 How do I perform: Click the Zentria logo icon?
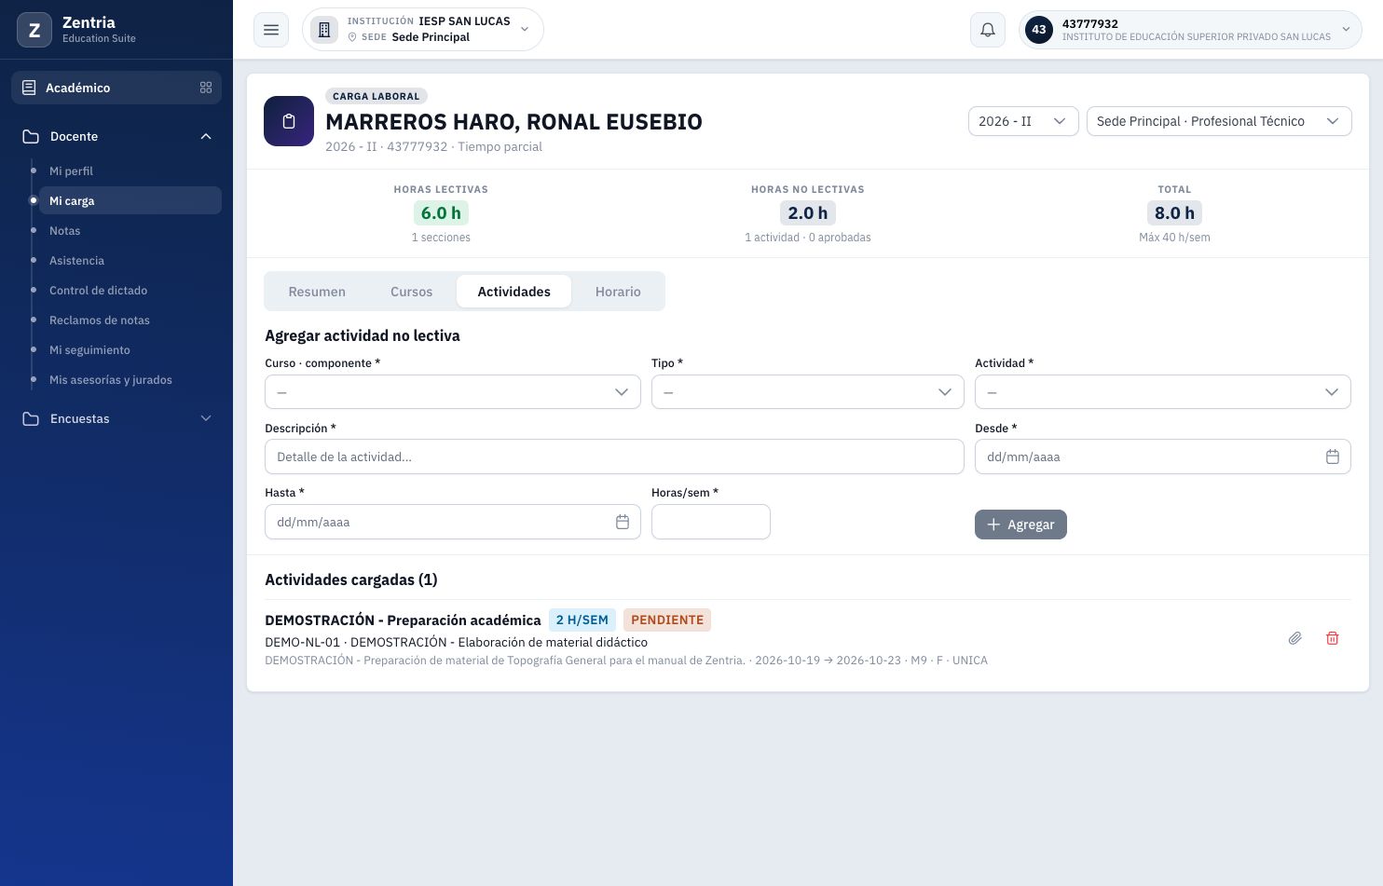pos(34,30)
